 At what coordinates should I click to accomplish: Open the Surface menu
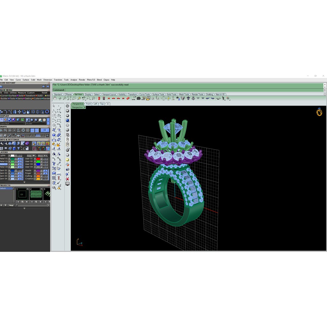click(26, 80)
